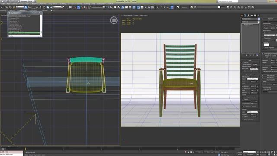Pick the Rectangular Selection Region tool
277x156 pixels.
point(33,7)
